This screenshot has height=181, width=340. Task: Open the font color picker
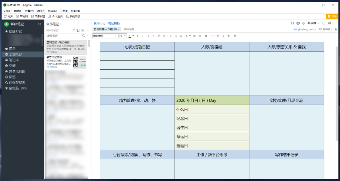131,36
